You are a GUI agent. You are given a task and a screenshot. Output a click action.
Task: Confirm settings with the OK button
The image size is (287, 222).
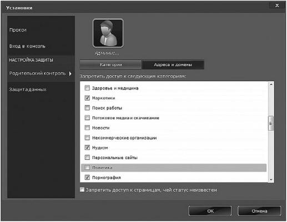tap(210, 211)
